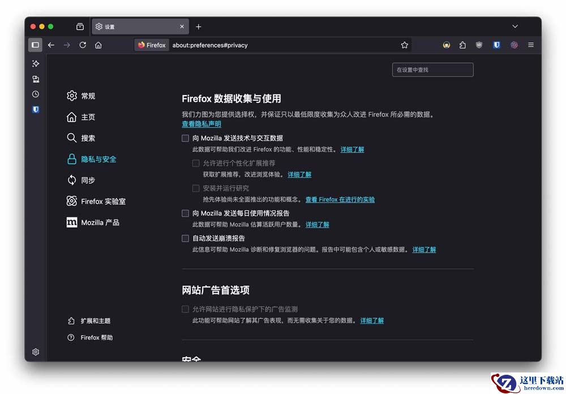
Task: Expand the list-all-tabs chevron
Action: click(x=515, y=27)
